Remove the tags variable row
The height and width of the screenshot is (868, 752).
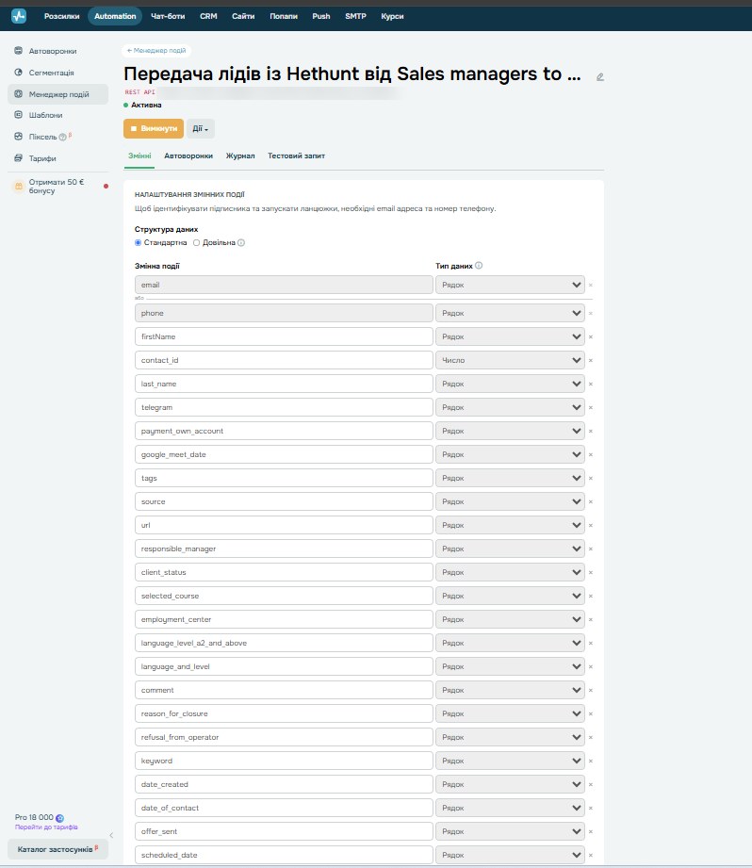point(591,478)
